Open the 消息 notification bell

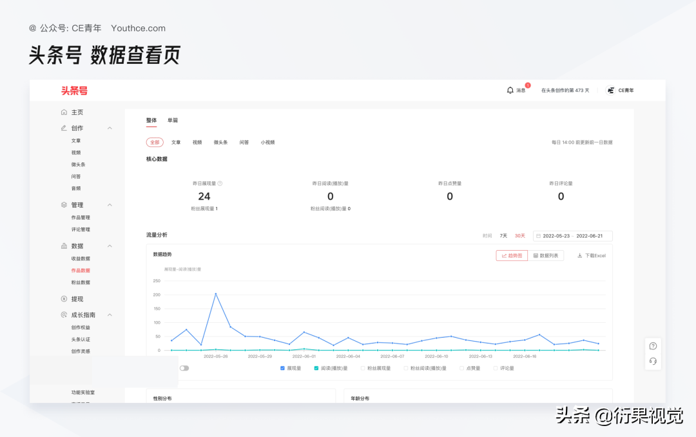click(510, 90)
